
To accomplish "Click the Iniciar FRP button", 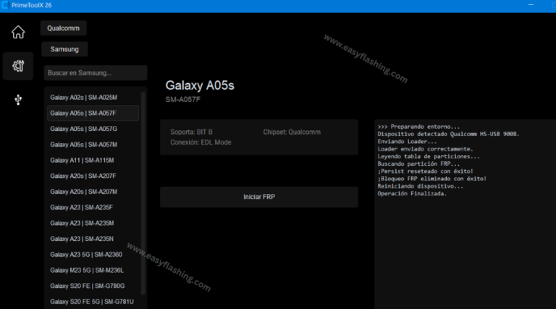I will coord(258,197).
